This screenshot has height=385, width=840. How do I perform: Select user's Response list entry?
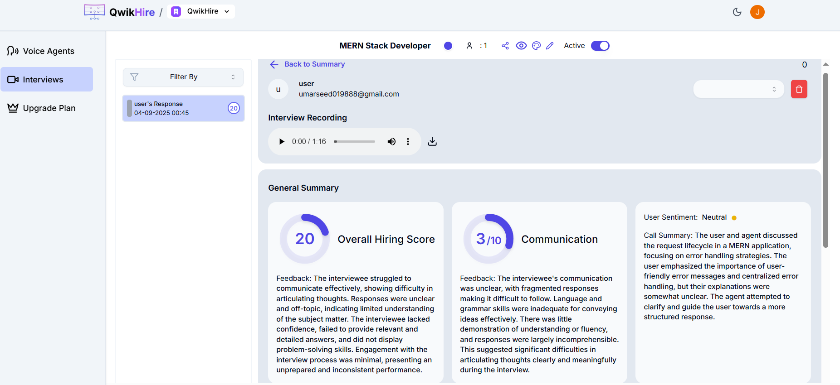coord(183,108)
